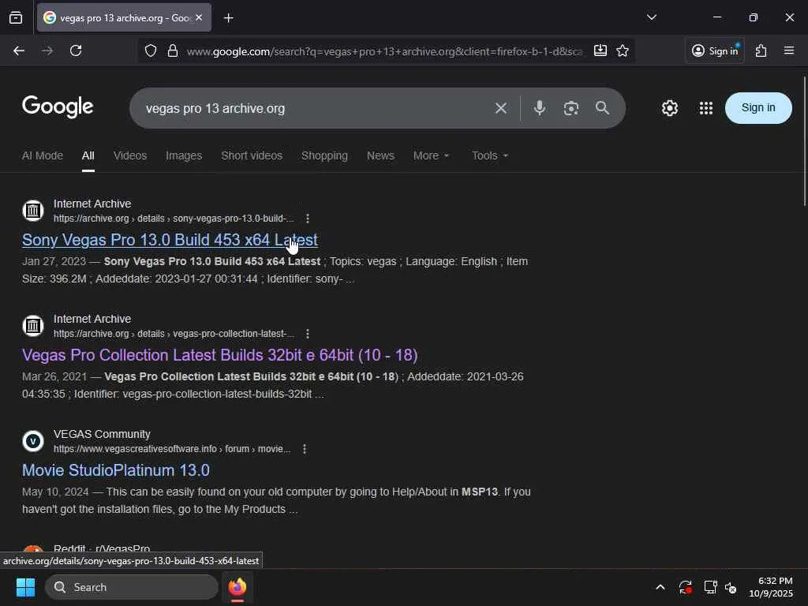Open a new tab with plus button
Viewport: 808px width, 606px height.
(228, 18)
